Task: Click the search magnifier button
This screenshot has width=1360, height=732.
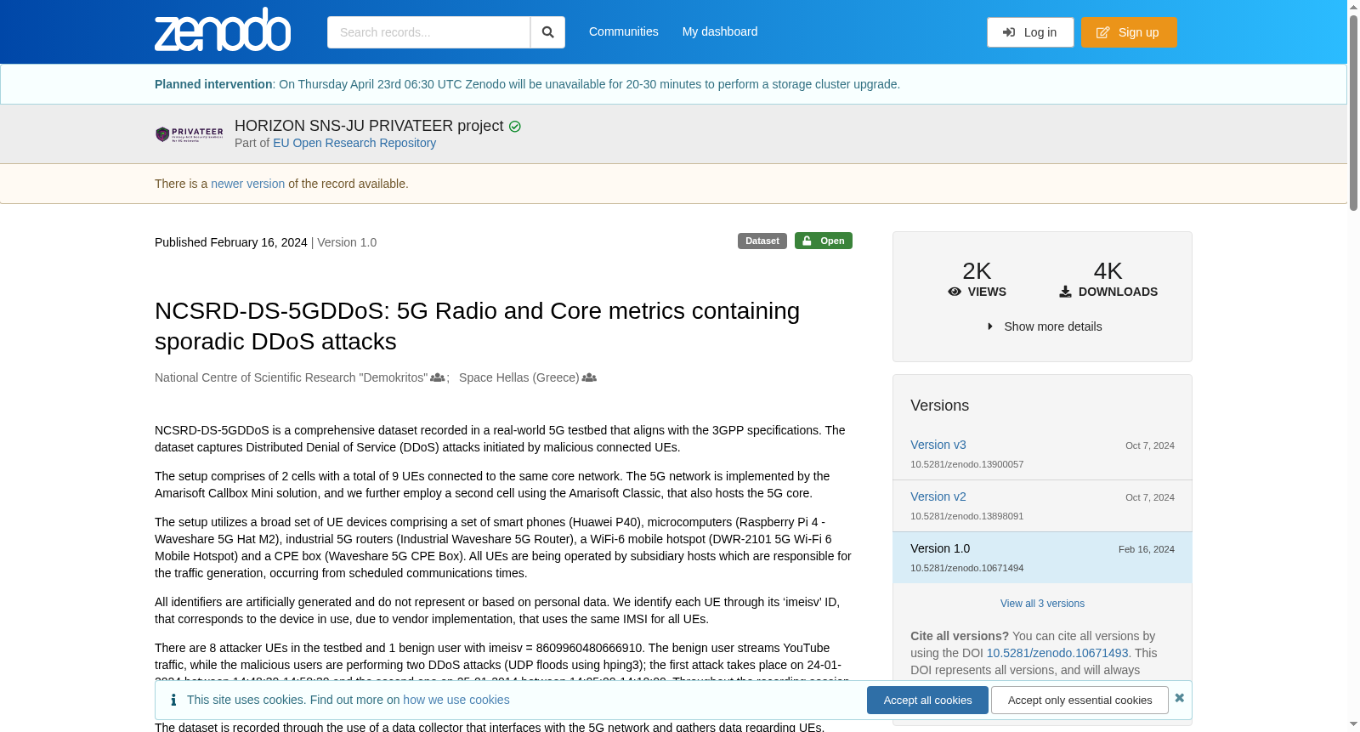Action: coord(547,32)
